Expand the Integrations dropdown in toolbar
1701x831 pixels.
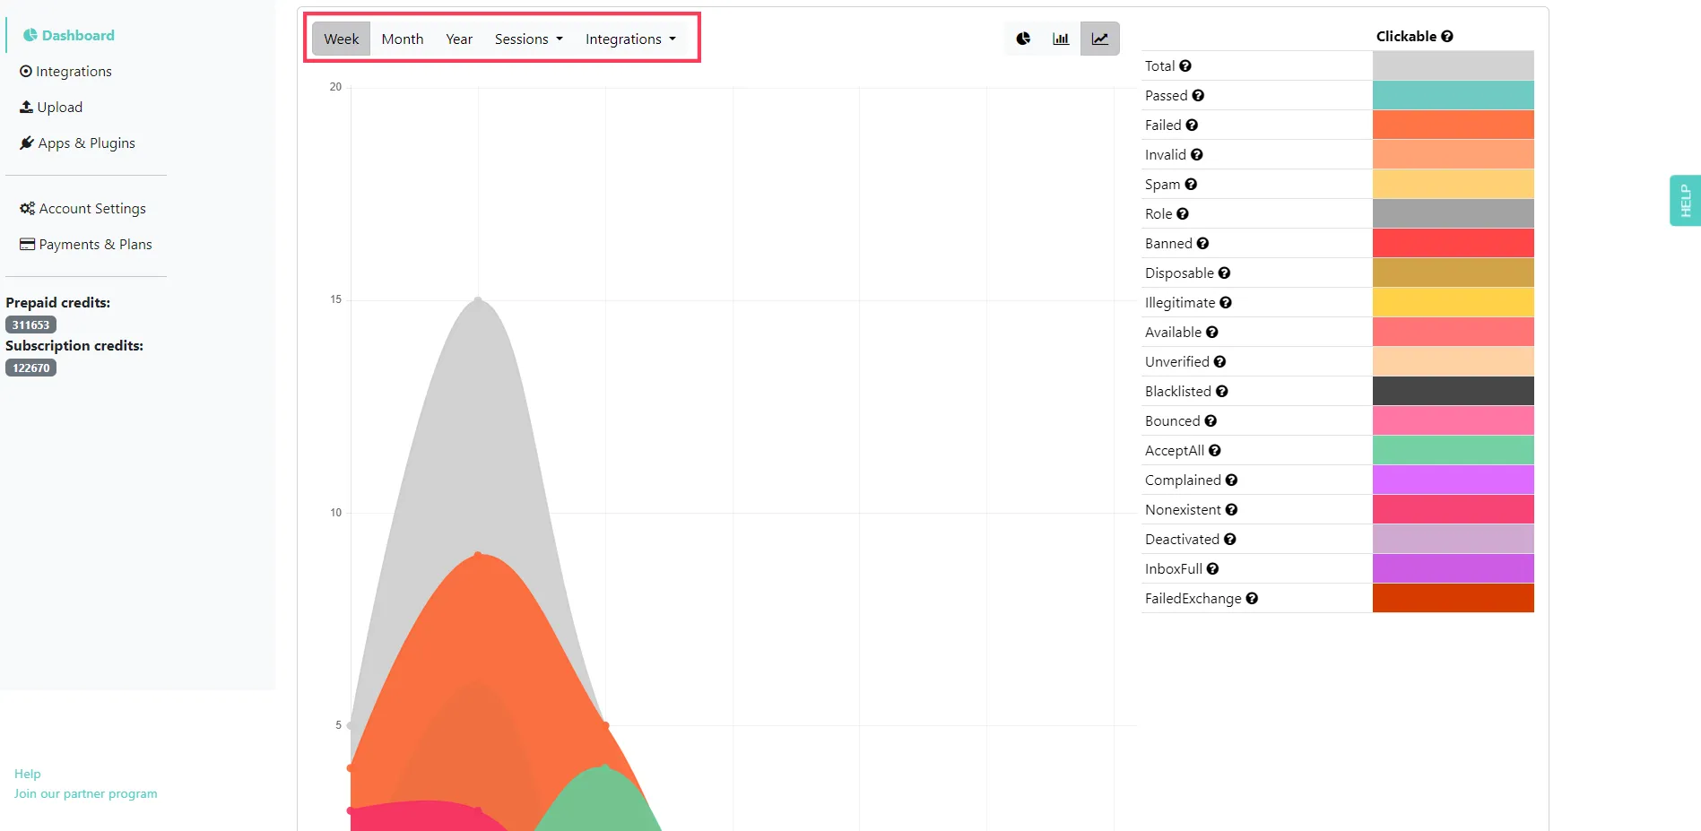pos(630,39)
